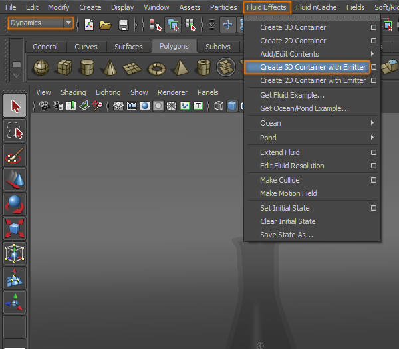Click the save scene floppy icon

point(123,25)
